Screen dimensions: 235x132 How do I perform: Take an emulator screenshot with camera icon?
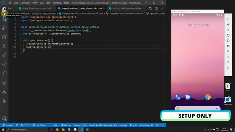pos(228,46)
